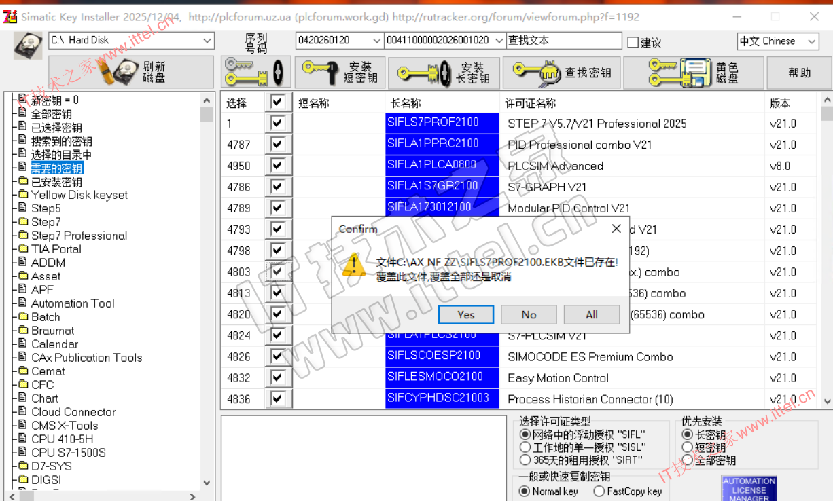
Task: Open the Automation License Manager icon
Action: [749, 489]
